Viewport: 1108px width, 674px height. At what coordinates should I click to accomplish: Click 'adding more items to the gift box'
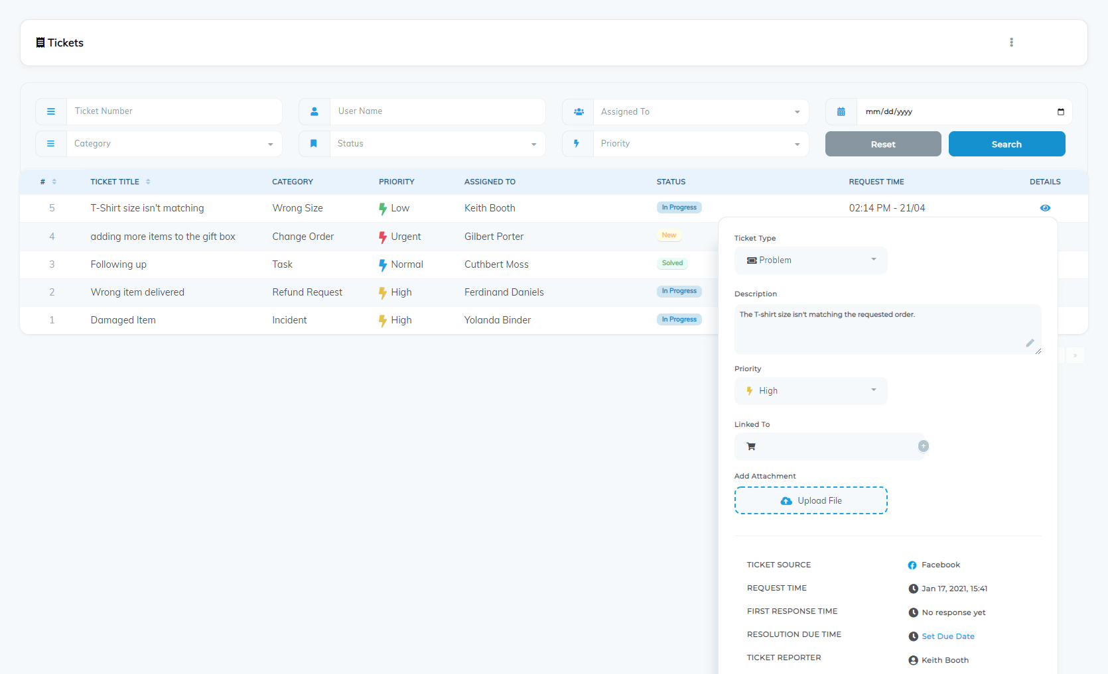point(163,237)
